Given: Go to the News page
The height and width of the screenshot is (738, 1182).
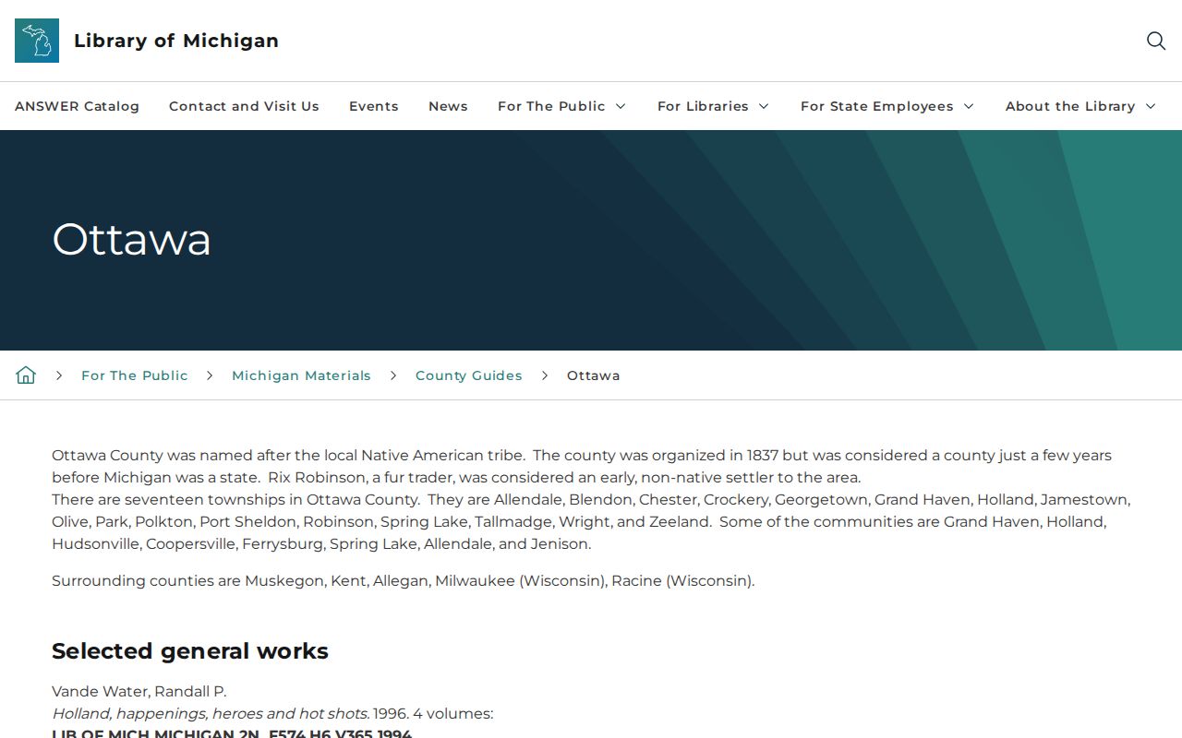Looking at the screenshot, I should click(448, 106).
